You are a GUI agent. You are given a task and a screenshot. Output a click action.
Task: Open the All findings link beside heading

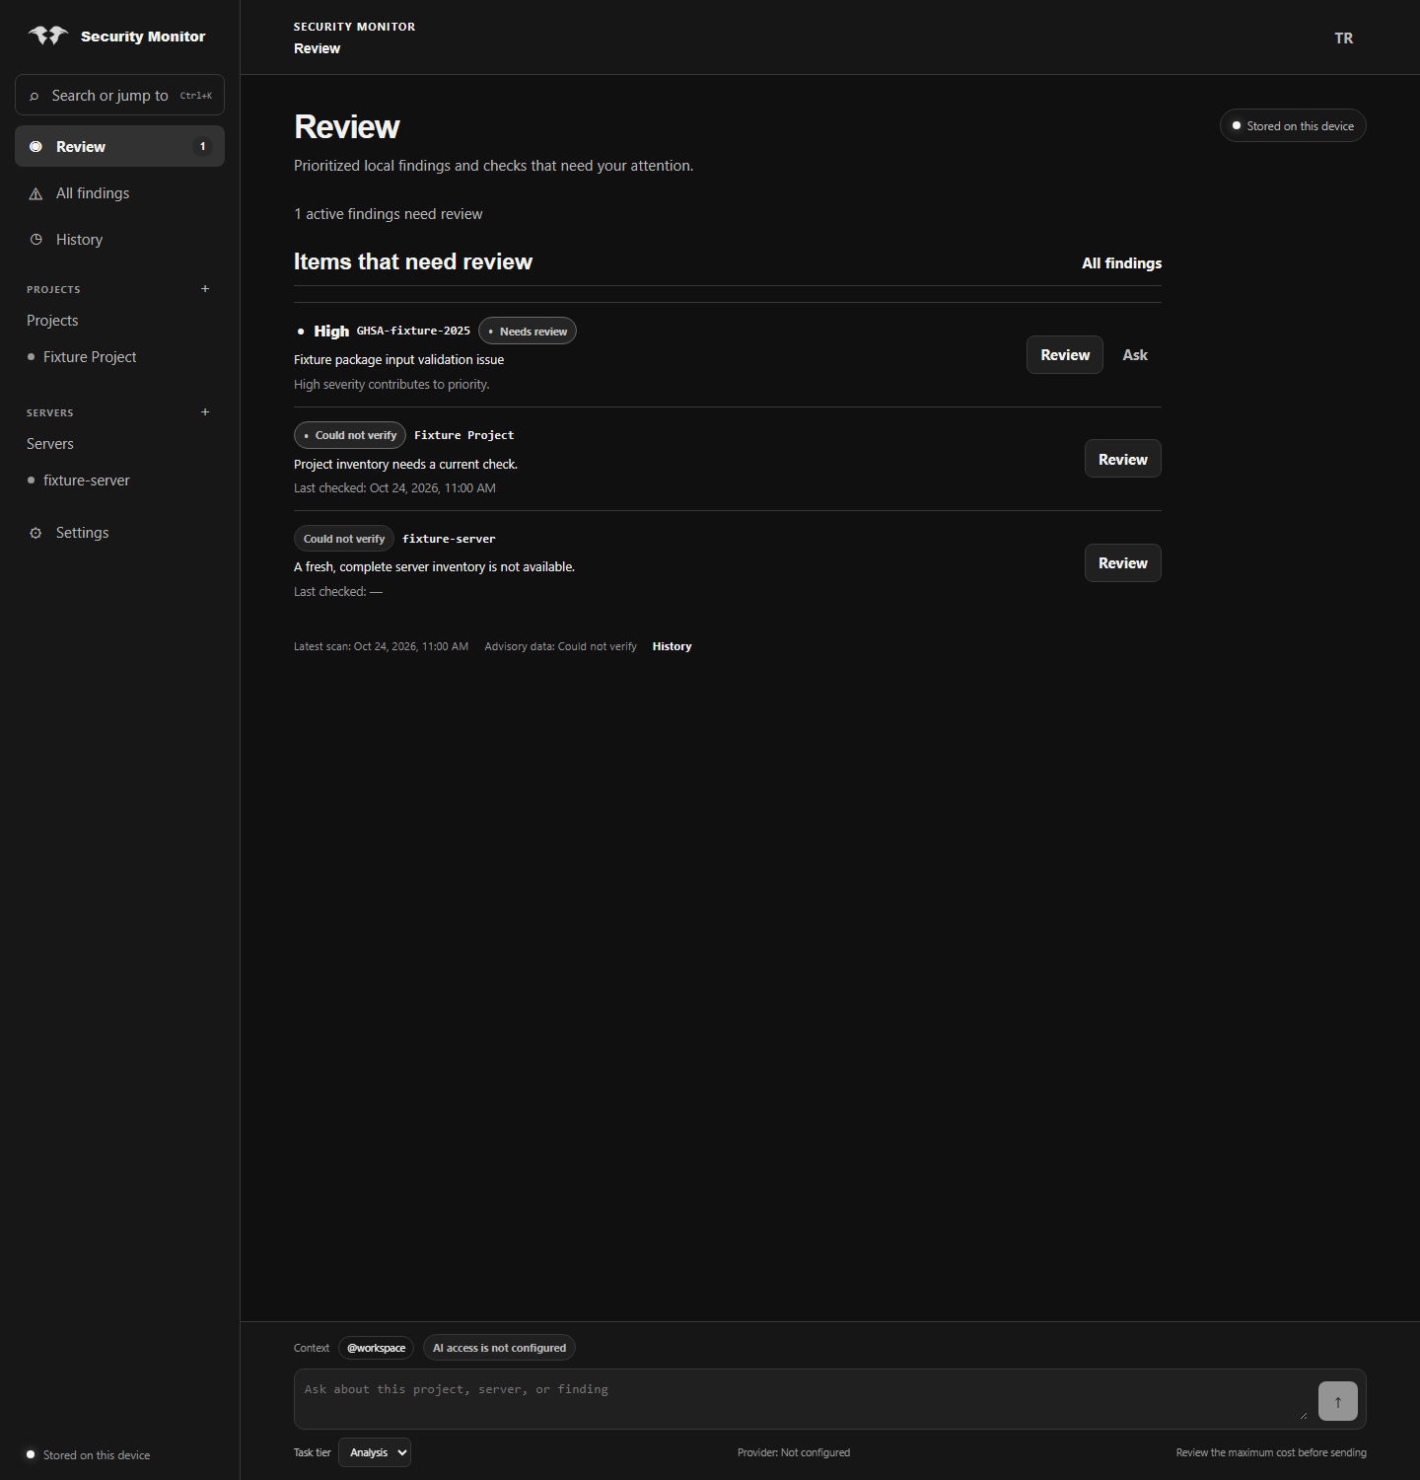(1121, 263)
